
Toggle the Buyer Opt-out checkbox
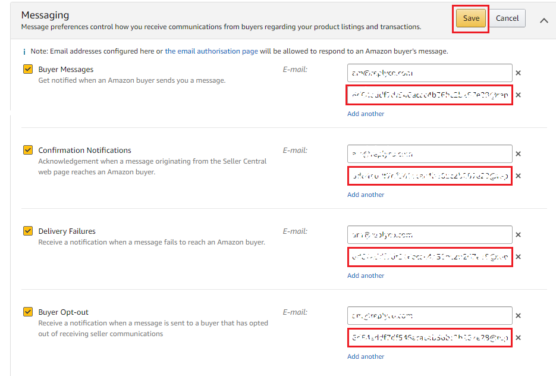pos(28,312)
